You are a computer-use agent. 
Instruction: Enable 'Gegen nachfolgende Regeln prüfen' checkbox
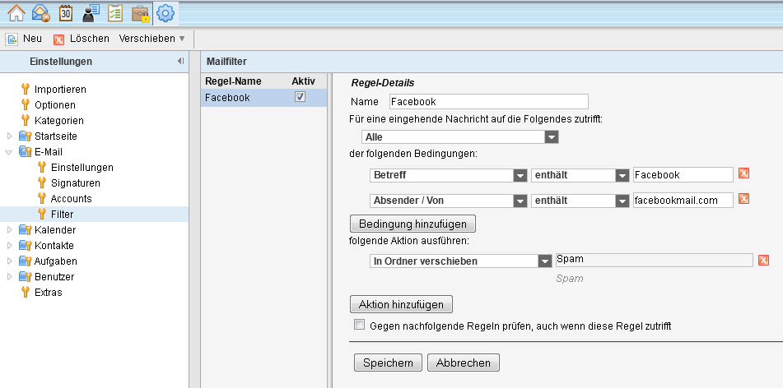(x=359, y=326)
